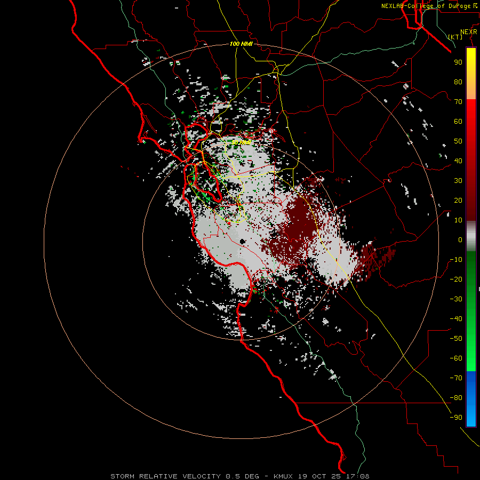Click the 0 value on the velocity scale
This screenshot has height=480, width=480.
(x=460, y=239)
